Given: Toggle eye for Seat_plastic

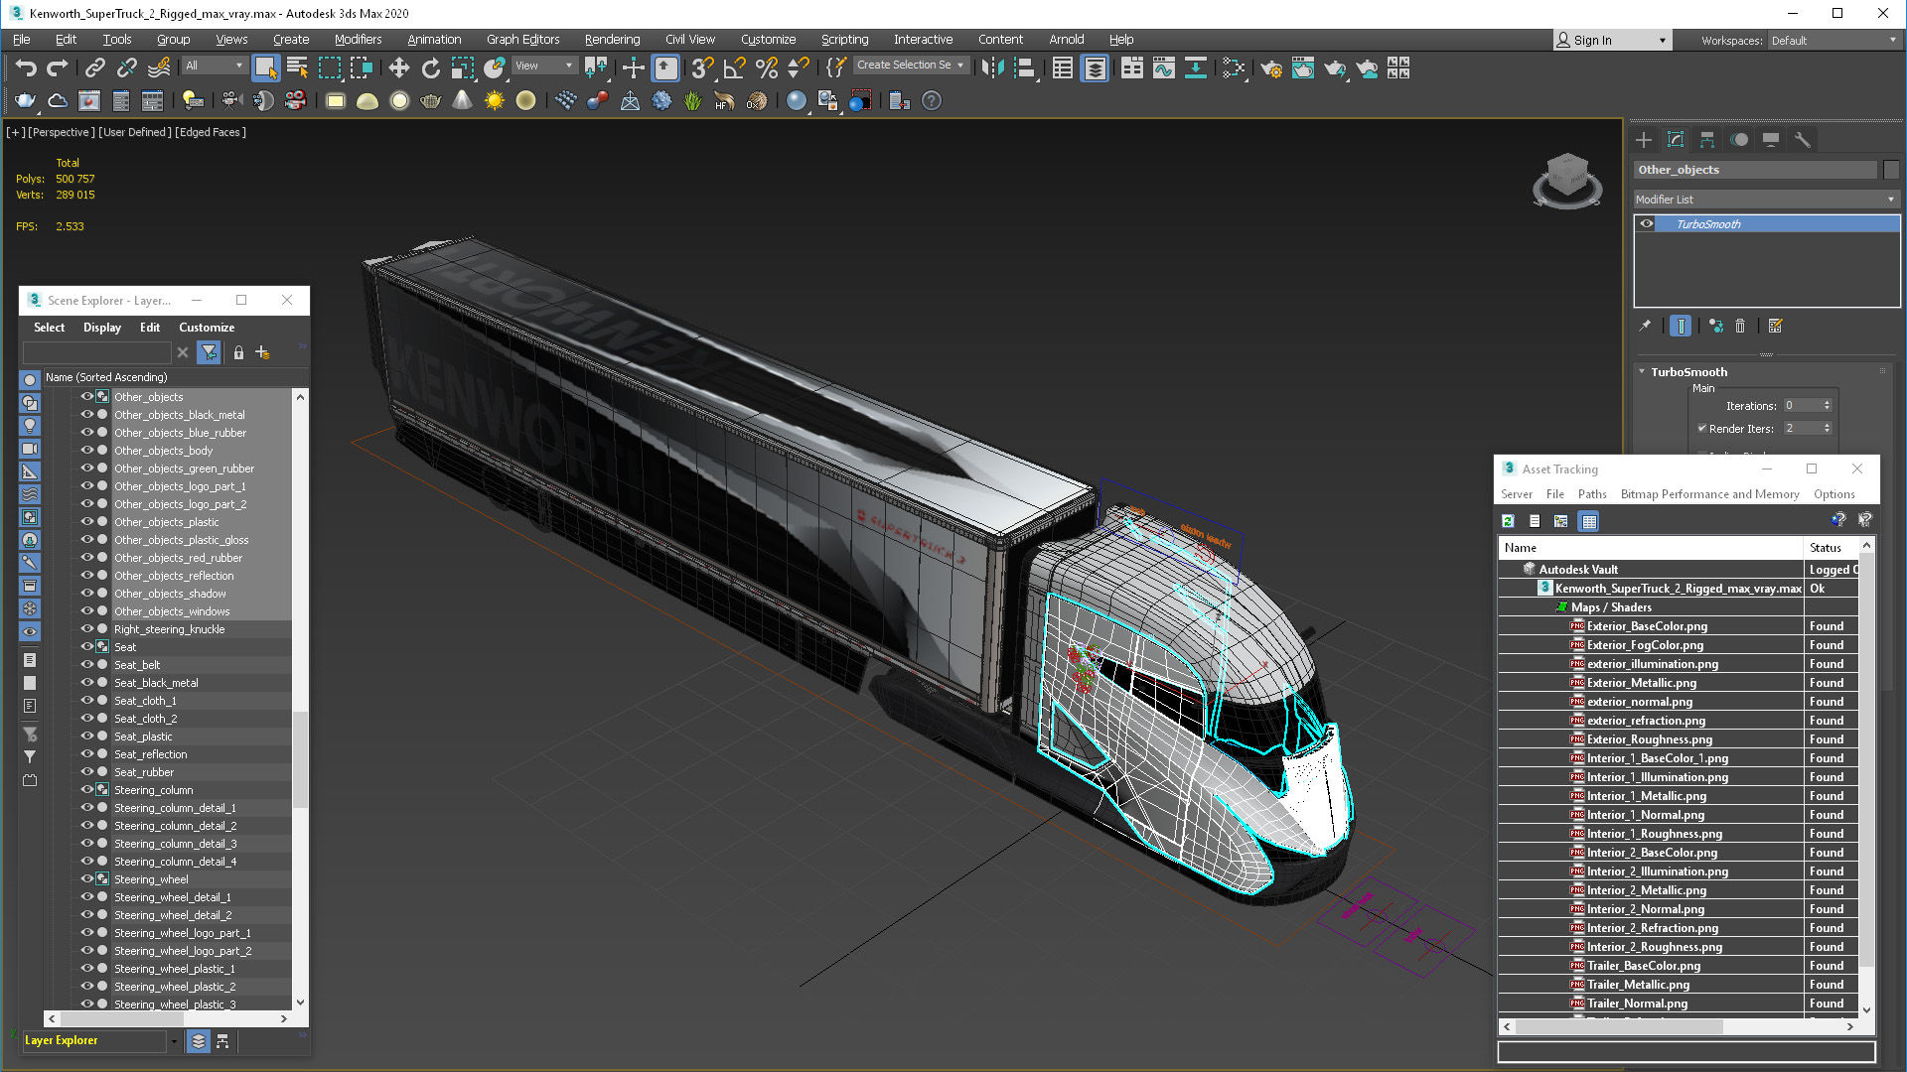Looking at the screenshot, I should click(x=86, y=737).
